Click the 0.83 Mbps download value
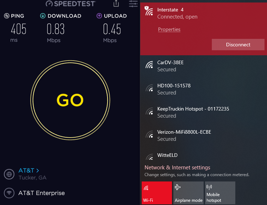 pyautogui.click(x=56, y=29)
